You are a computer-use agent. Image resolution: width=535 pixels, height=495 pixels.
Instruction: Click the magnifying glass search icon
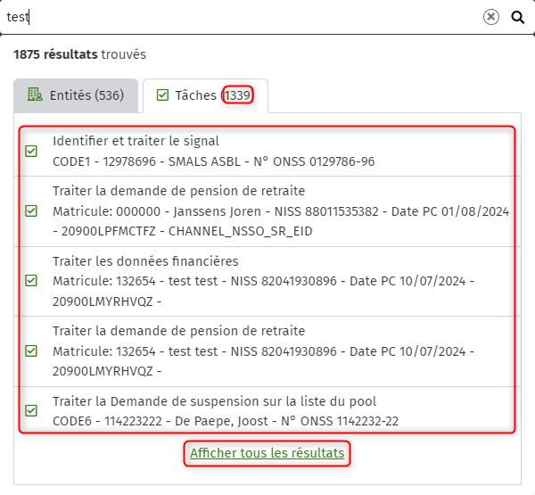pyautogui.click(x=517, y=17)
